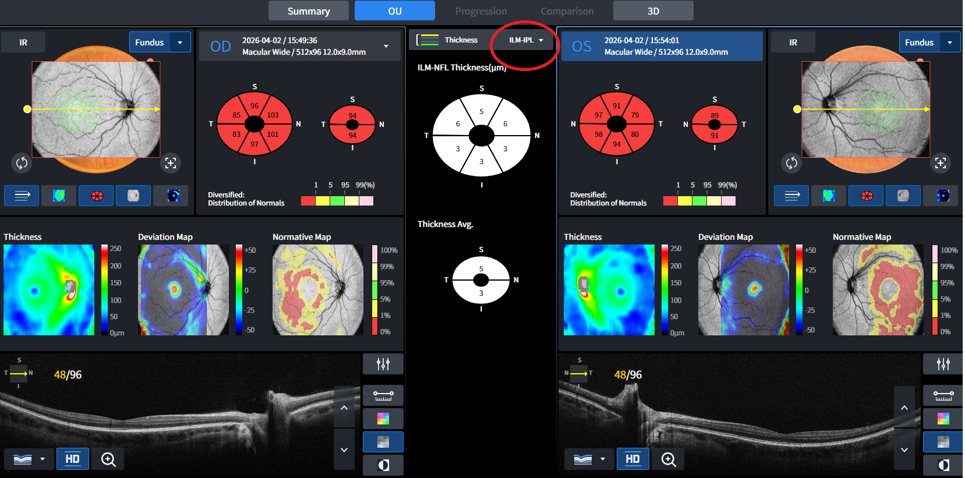Go to the next OD B-scan slice
This screenshot has width=965, height=478.
(344, 449)
